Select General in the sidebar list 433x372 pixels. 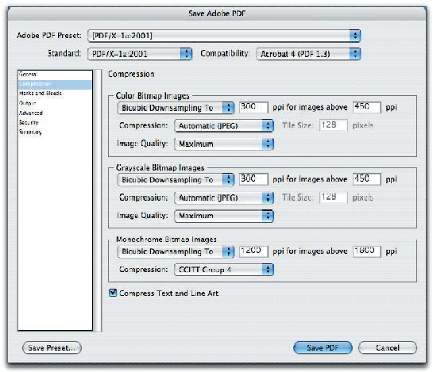point(55,75)
